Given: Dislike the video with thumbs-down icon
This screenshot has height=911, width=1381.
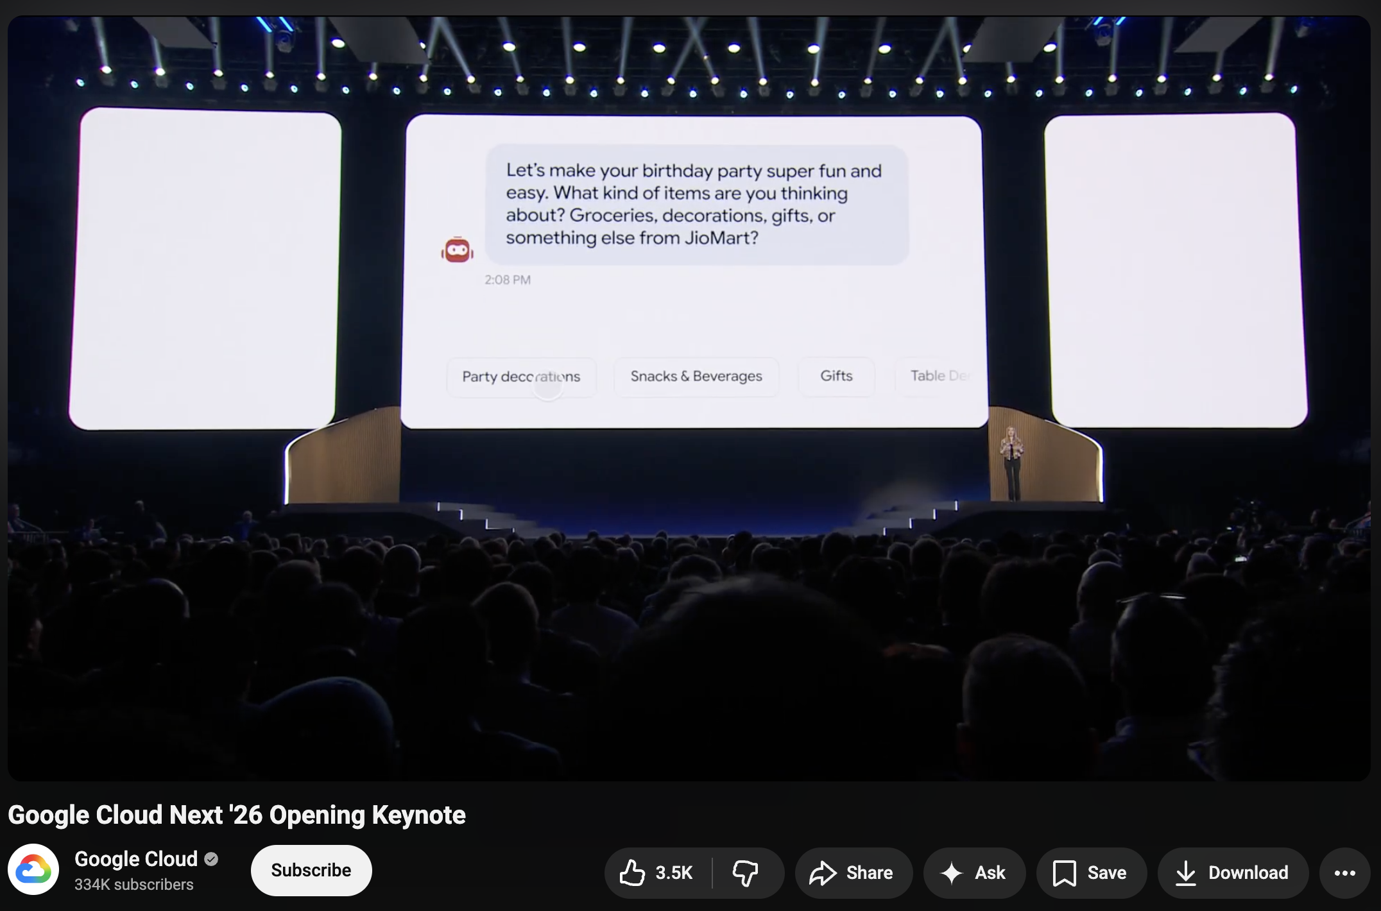Looking at the screenshot, I should (748, 873).
